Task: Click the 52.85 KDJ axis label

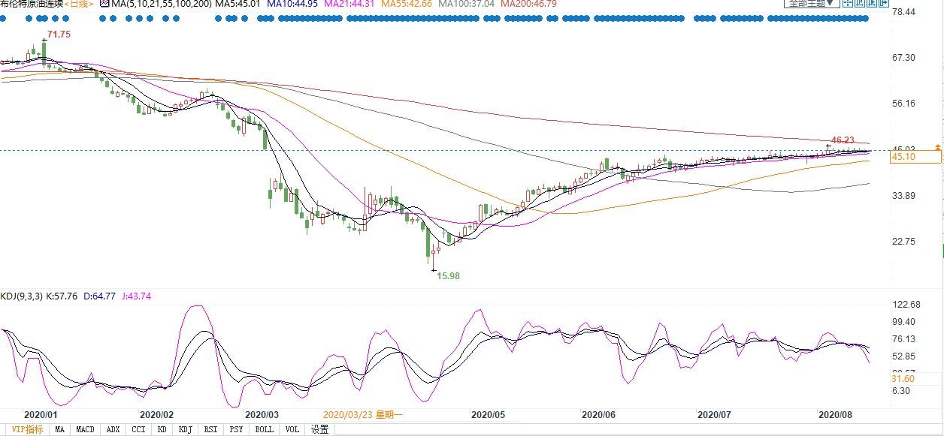Action: click(x=903, y=356)
